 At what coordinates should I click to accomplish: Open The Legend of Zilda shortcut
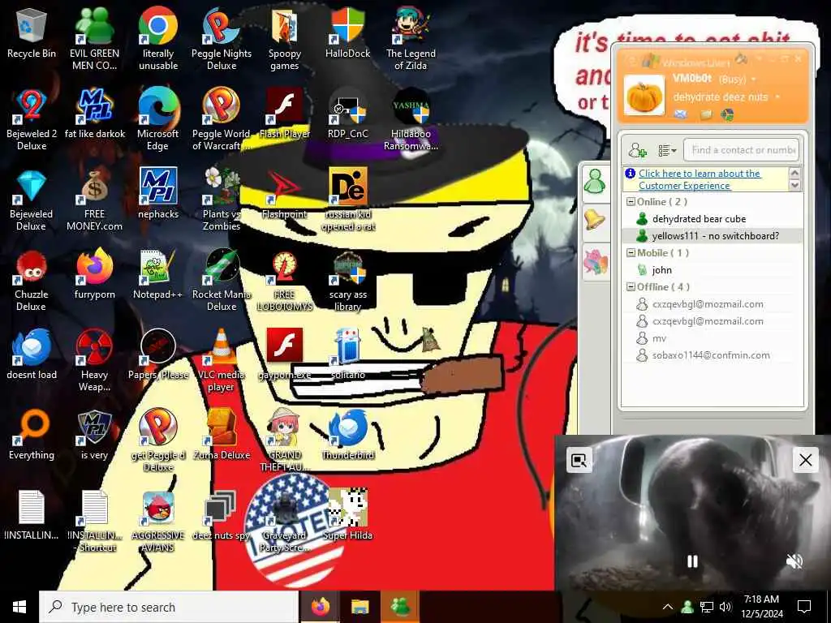(x=411, y=38)
